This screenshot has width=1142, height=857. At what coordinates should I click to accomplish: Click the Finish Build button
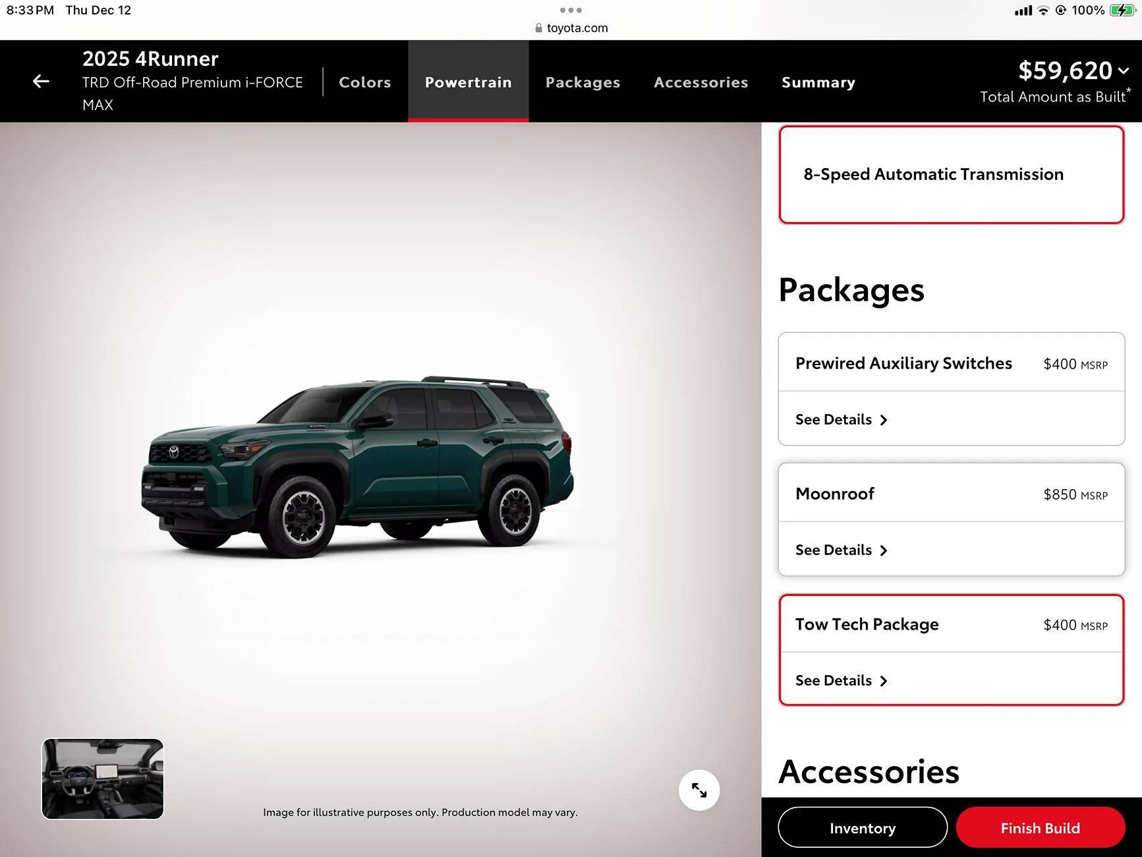point(1039,828)
